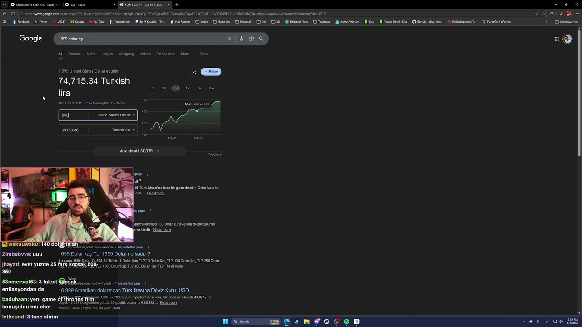Open Google Lens image search icon
The image size is (582, 327).
pos(251,39)
